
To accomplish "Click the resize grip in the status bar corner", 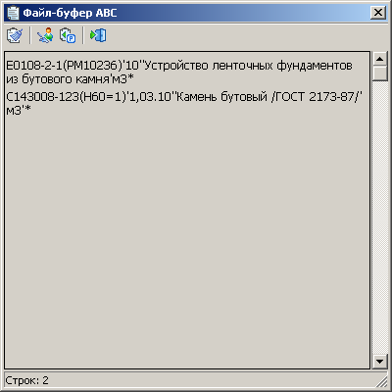I will coord(381,381).
